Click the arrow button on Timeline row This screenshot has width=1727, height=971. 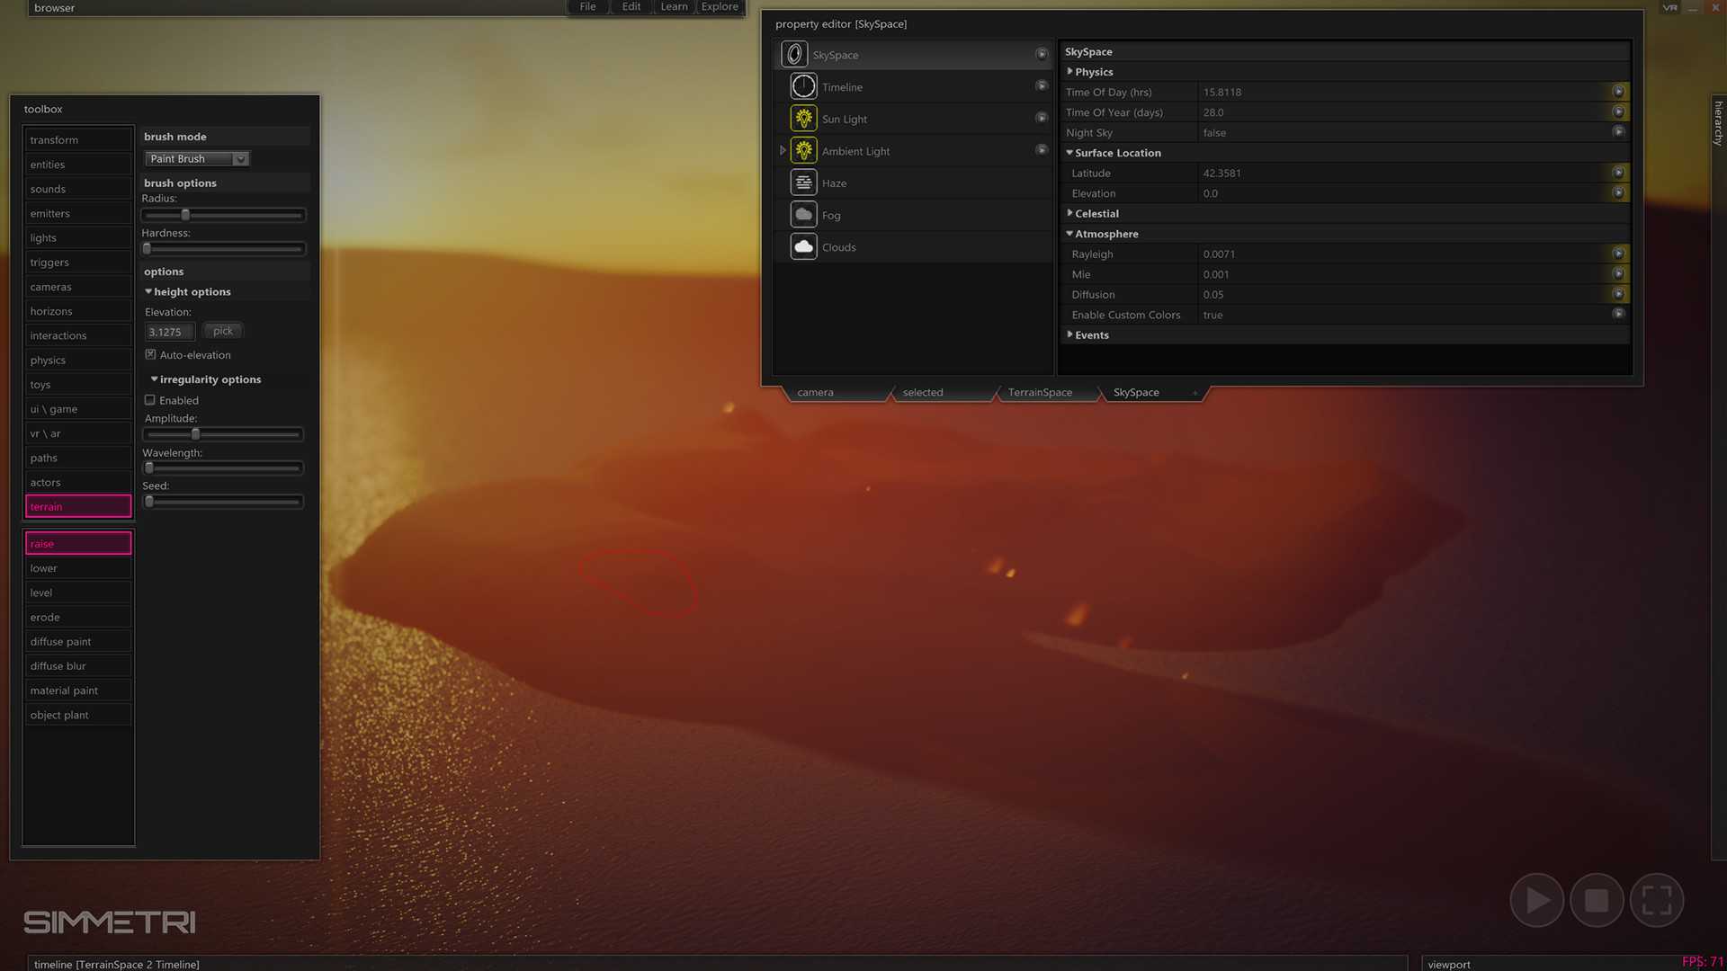tap(1042, 85)
